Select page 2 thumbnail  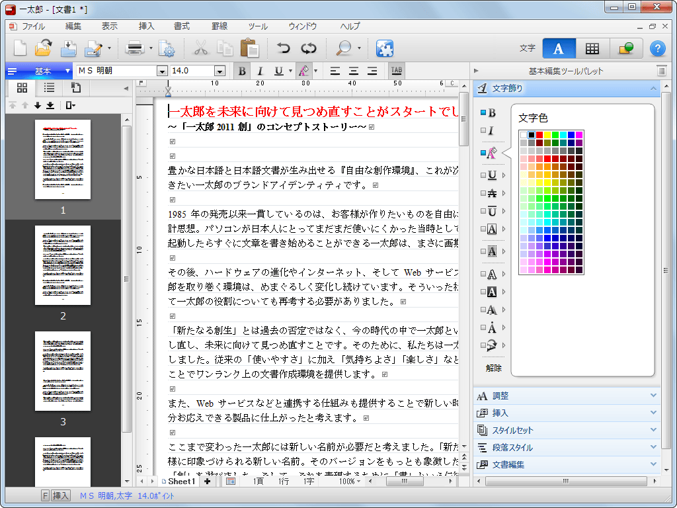63,265
